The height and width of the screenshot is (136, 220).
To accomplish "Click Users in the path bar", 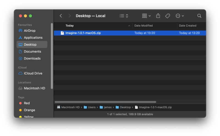I will pyautogui.click(x=90, y=107).
